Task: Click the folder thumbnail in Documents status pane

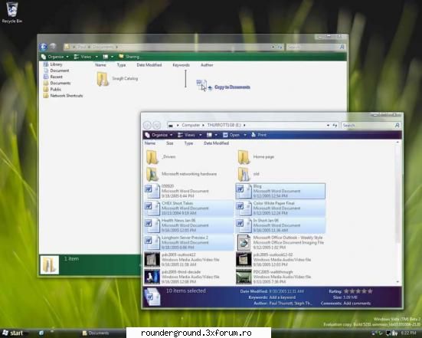Action: point(50,265)
